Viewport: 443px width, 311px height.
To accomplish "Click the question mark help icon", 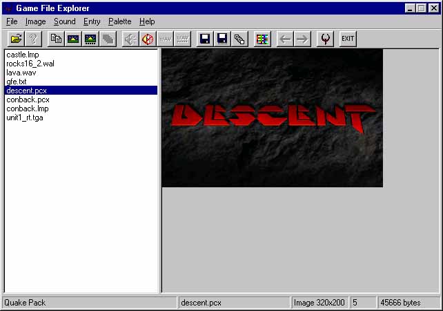I will tap(33, 39).
